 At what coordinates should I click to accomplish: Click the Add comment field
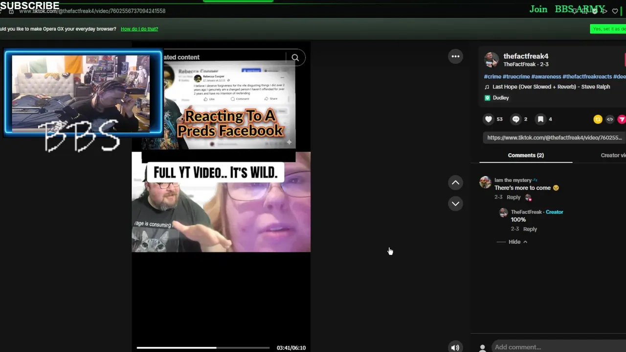(559, 347)
